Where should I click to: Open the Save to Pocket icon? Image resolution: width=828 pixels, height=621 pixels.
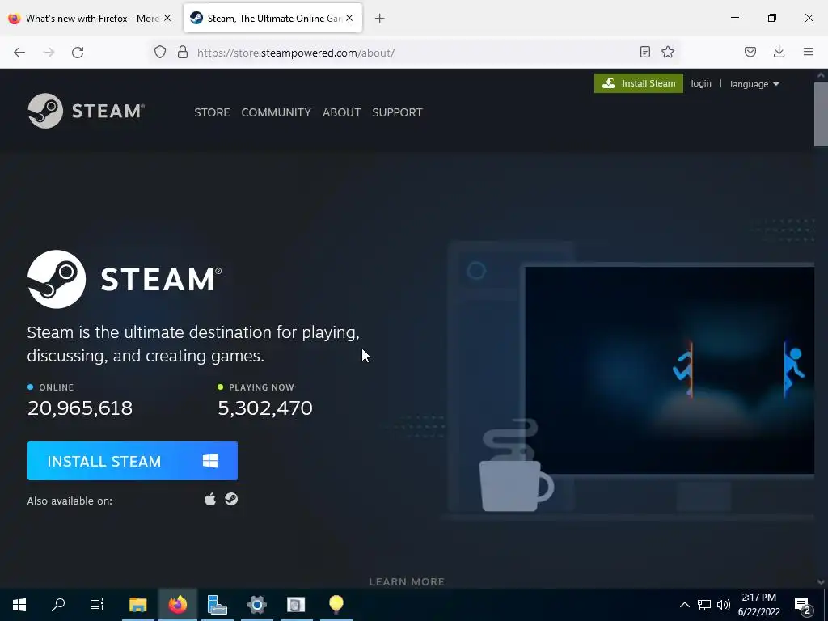pos(750,52)
